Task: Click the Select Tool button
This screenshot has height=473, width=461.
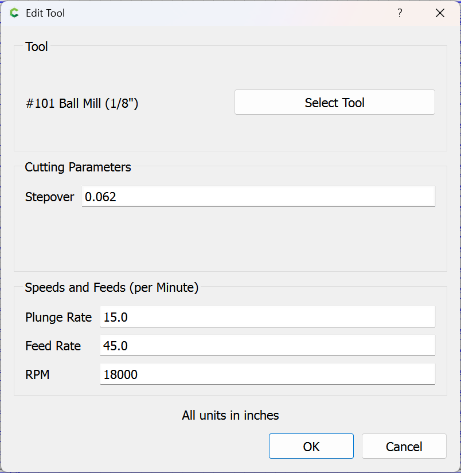Action: (335, 102)
